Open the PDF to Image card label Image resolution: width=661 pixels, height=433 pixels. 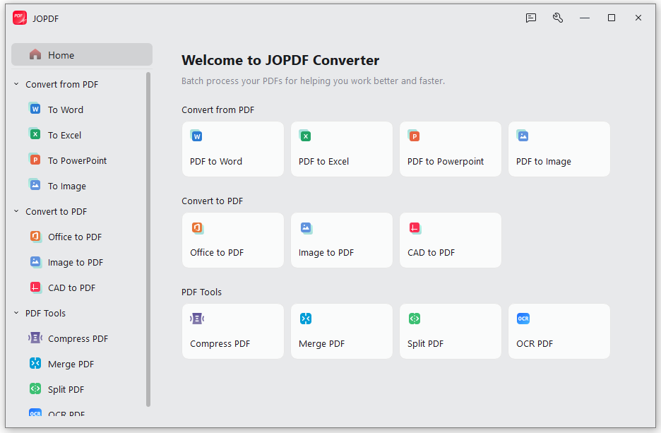click(544, 162)
